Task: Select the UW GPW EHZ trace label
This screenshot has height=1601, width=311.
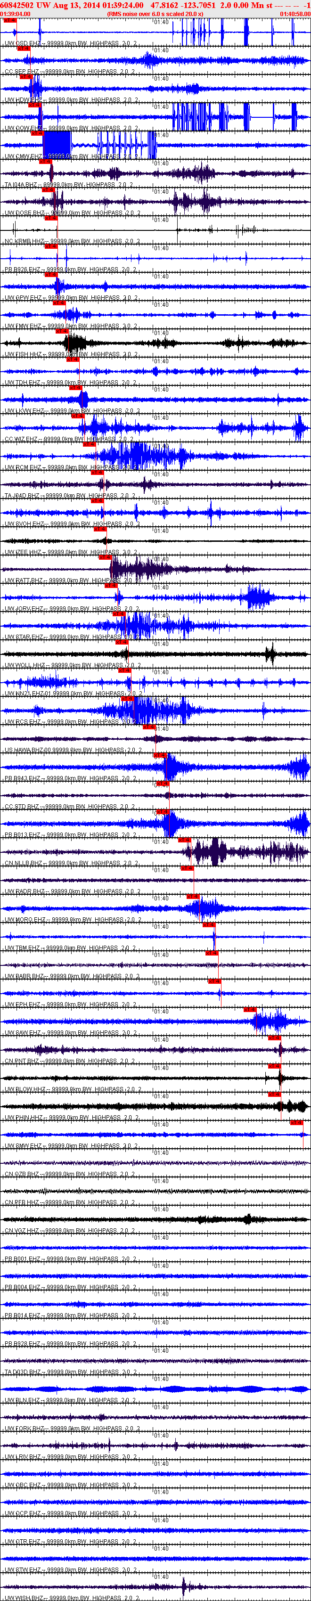Action: pyautogui.click(x=71, y=298)
